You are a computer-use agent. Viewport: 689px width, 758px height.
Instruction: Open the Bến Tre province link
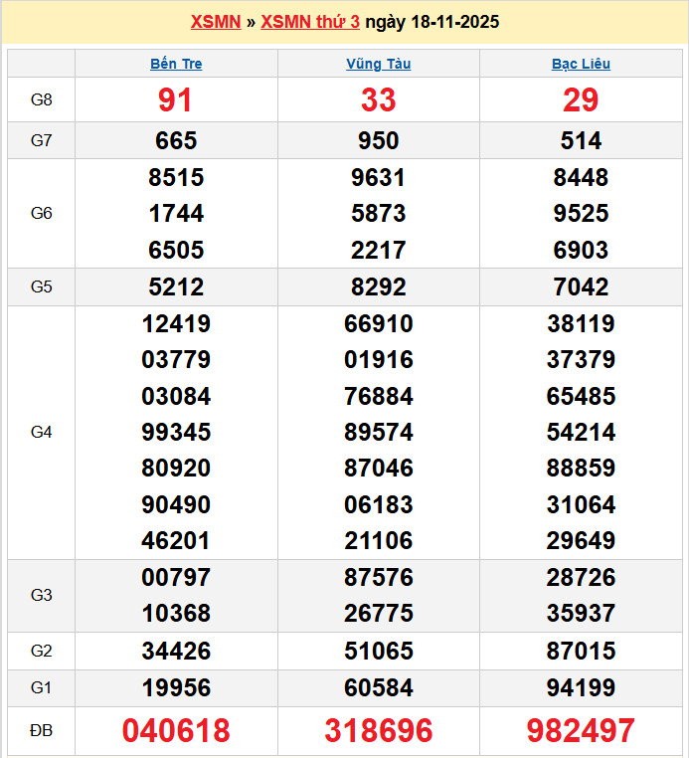click(x=176, y=64)
